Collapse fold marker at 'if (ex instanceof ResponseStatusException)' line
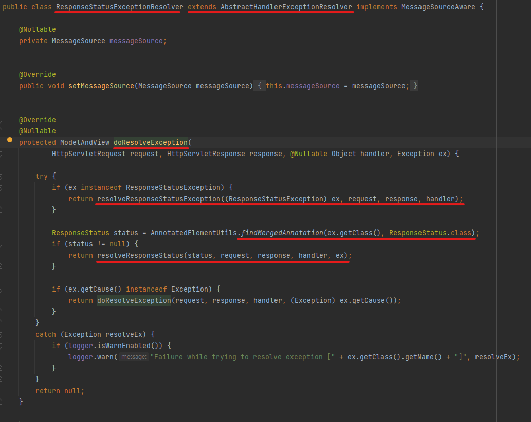This screenshot has height=422, width=531. point(1,188)
